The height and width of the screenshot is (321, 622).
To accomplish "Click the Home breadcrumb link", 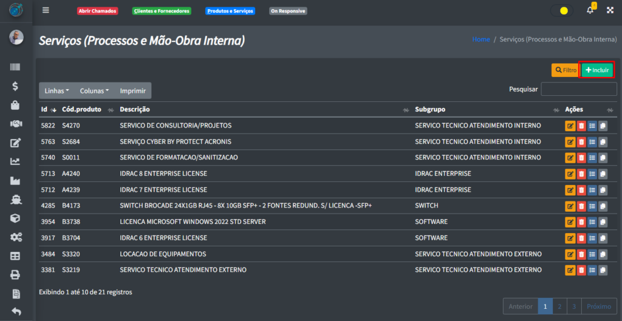I will point(480,39).
